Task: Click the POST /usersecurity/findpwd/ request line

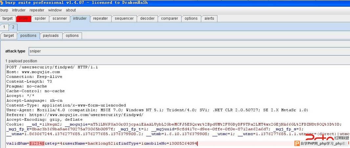Action: (52, 67)
